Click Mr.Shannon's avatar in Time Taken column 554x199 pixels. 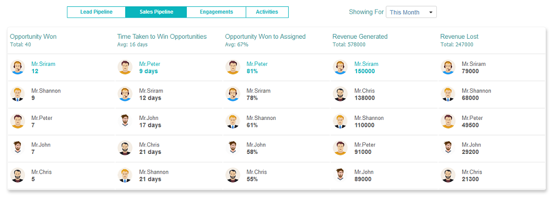pos(125,175)
